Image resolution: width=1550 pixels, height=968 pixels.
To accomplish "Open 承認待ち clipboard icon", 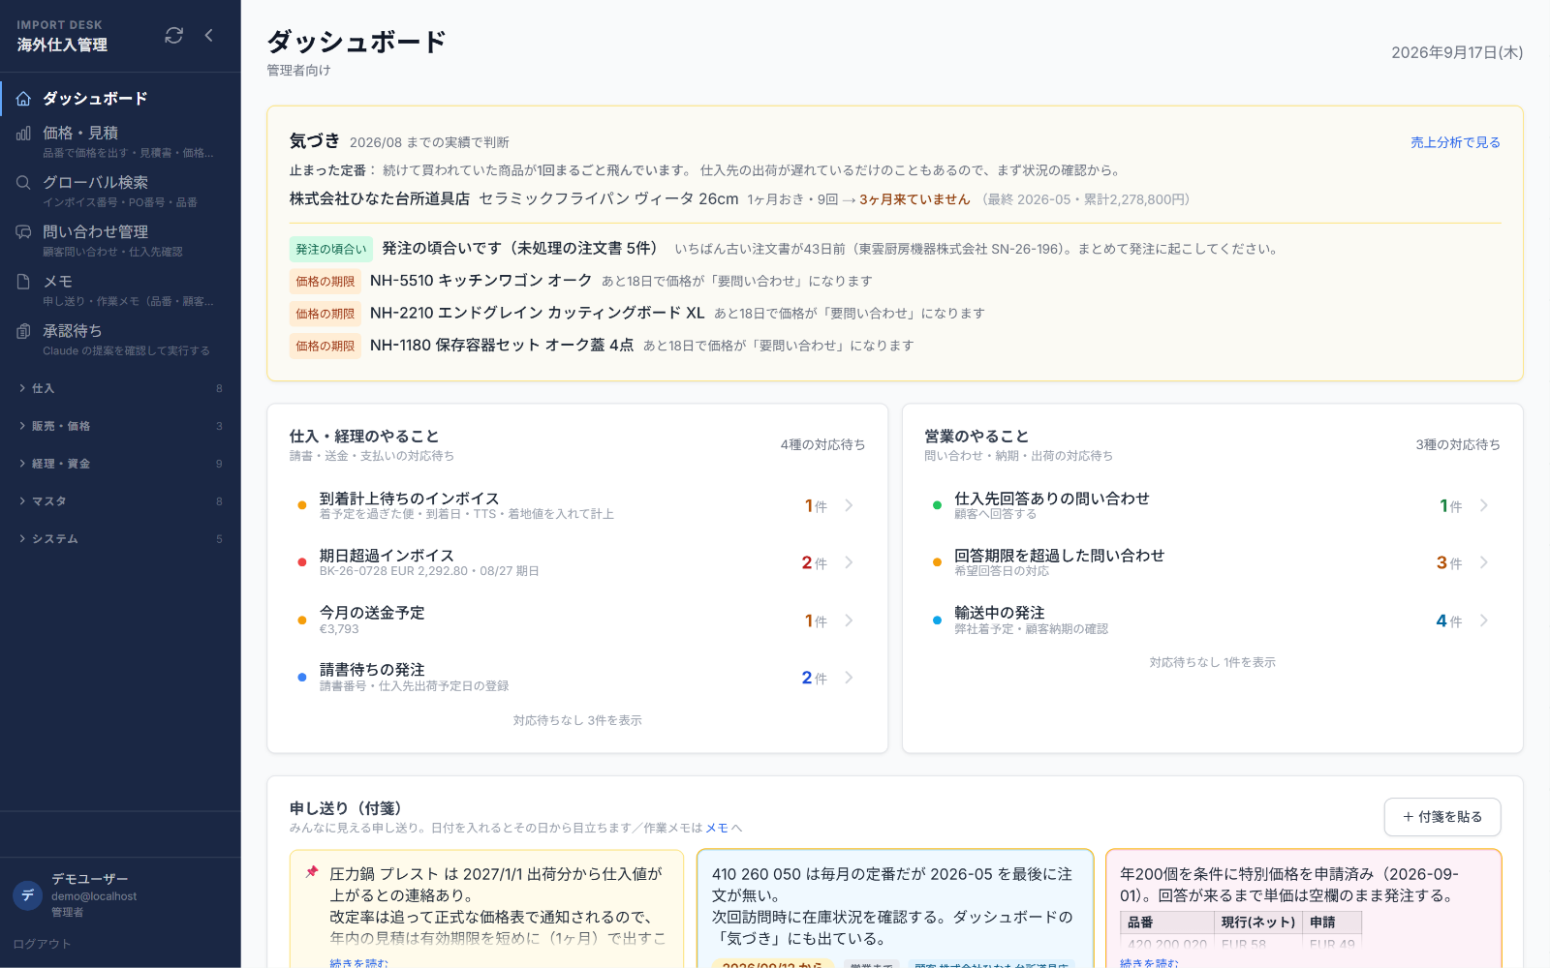I will click(23, 331).
